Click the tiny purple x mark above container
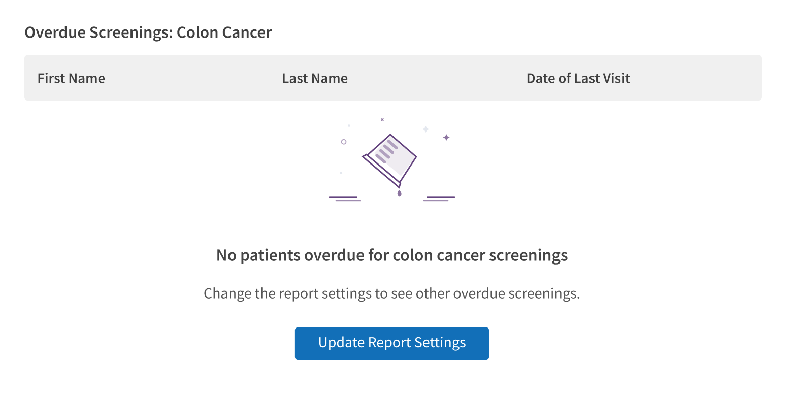This screenshot has width=786, height=394. (382, 120)
